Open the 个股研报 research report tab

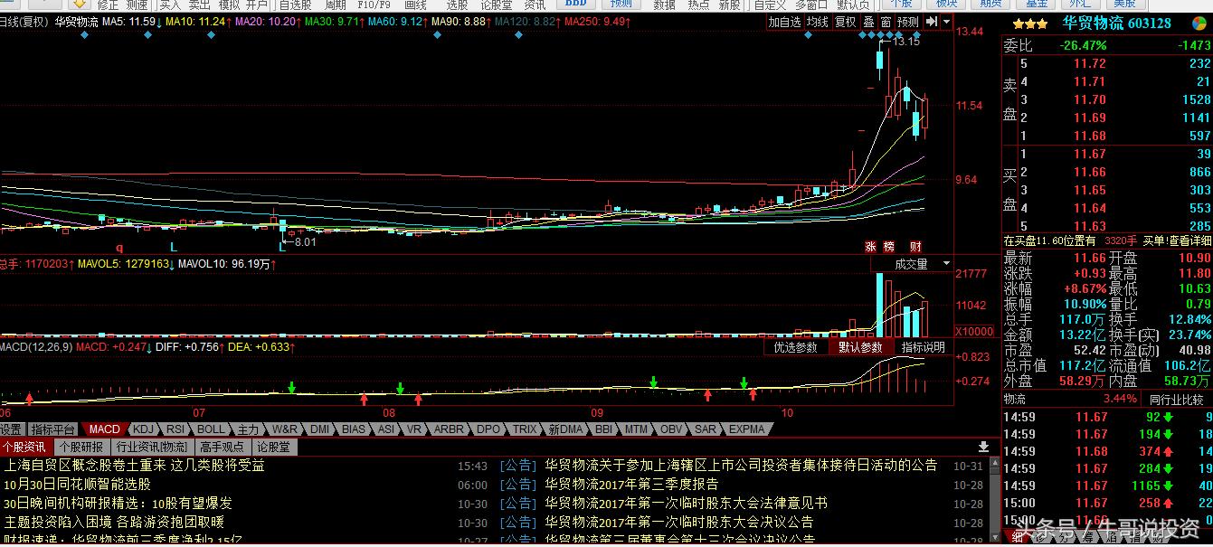(x=80, y=446)
